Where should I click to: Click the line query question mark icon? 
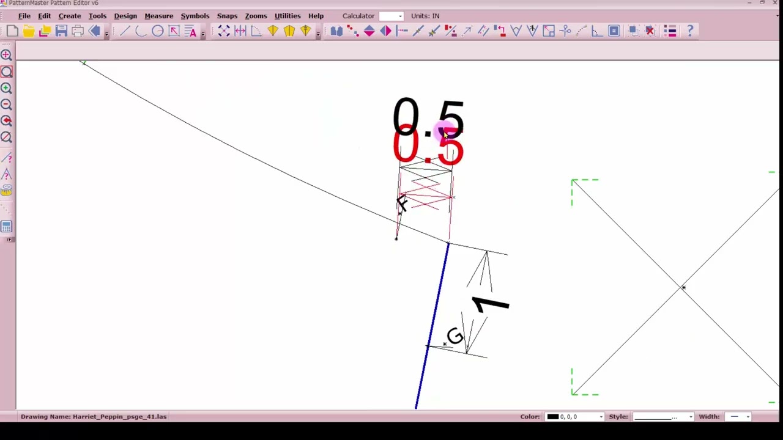(x=6, y=158)
